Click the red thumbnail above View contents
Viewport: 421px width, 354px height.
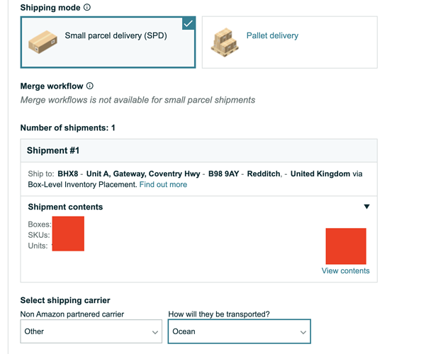tap(346, 246)
